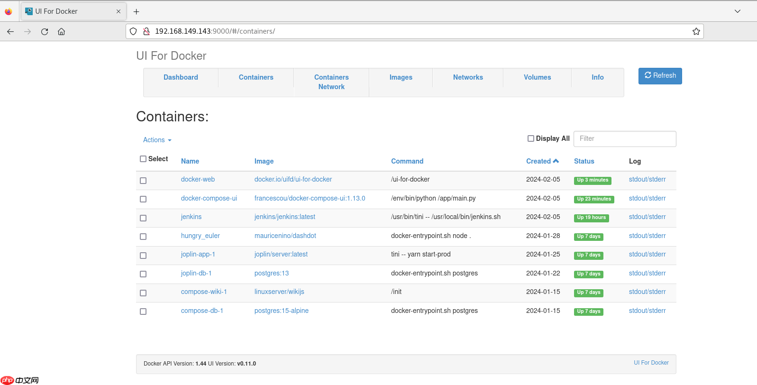The width and height of the screenshot is (757, 385).
Task: Tick the Select all checkbox
Action: [x=143, y=159]
